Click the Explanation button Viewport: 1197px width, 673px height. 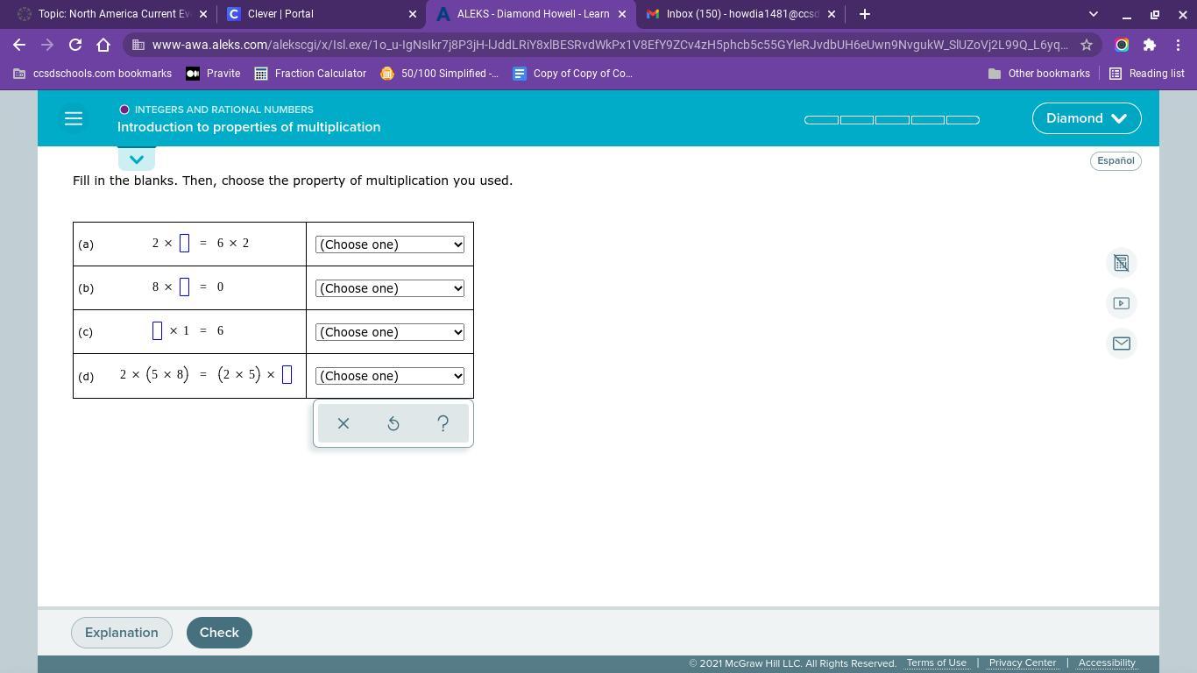122,633
